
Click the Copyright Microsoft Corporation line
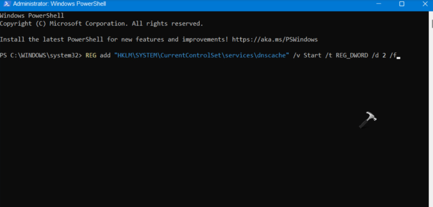pyautogui.click(x=101, y=23)
